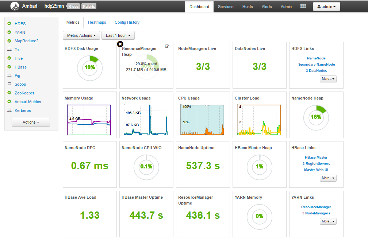
Task: Expand the services Actions dropdown
Action: (x=31, y=122)
